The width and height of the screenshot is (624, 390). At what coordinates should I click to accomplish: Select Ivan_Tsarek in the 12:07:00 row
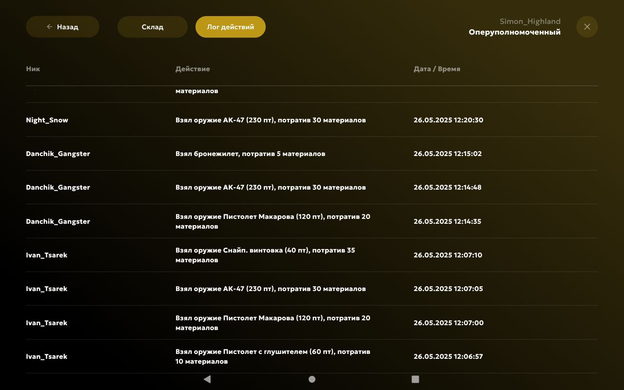[x=46, y=323]
